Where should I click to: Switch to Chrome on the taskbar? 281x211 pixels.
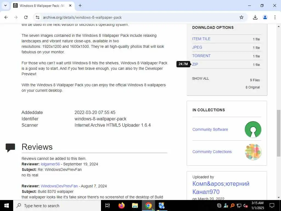point(148,206)
